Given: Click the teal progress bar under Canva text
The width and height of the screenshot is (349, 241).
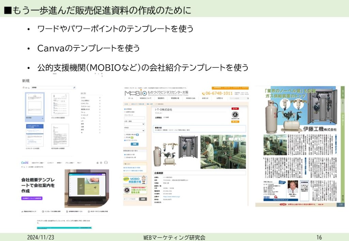Looking at the screenshot, I should [64, 228].
